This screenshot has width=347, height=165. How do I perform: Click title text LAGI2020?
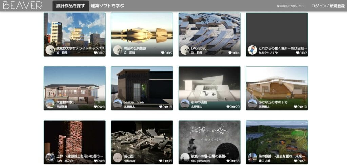click(x=199, y=48)
